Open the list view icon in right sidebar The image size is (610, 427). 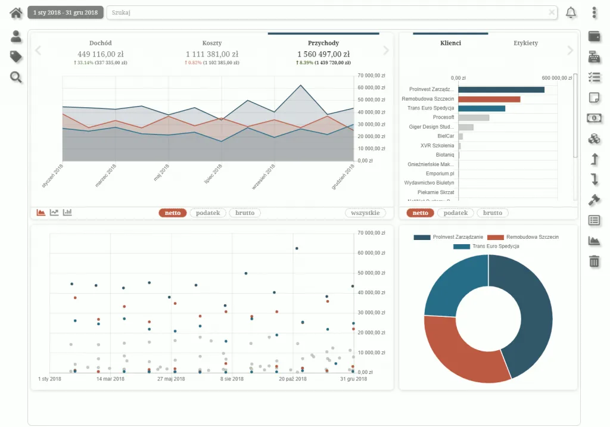point(594,220)
